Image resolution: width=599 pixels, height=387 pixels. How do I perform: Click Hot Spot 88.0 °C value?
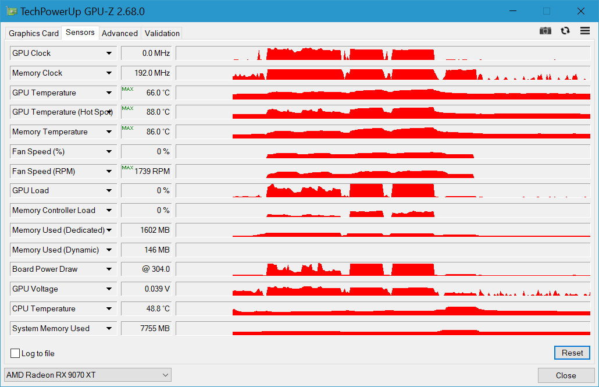tap(147, 112)
